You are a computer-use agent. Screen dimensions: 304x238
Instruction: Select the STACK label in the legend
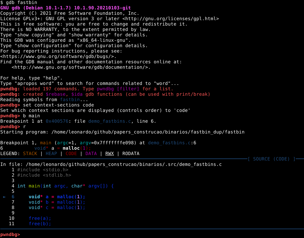tap(30, 153)
